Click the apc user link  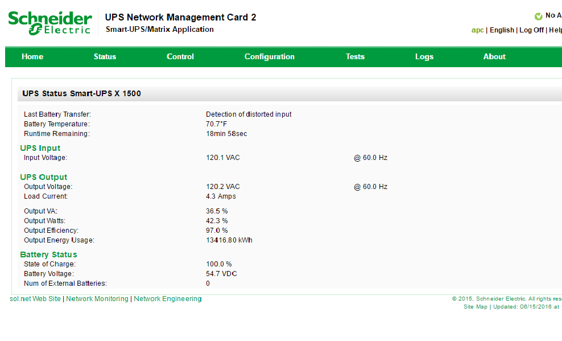pyautogui.click(x=477, y=30)
